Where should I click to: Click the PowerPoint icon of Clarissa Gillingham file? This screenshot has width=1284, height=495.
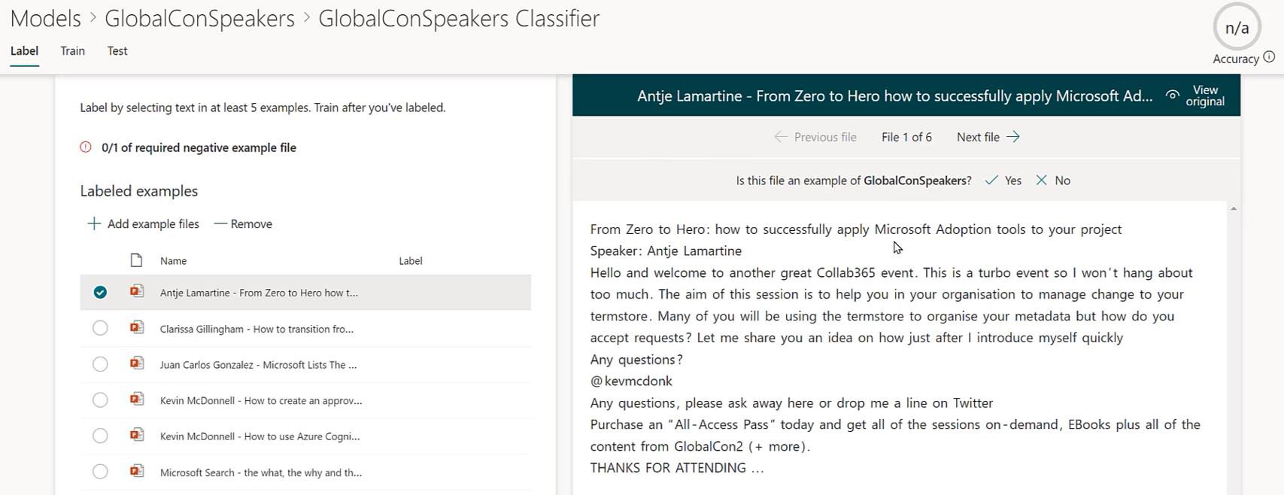(136, 327)
